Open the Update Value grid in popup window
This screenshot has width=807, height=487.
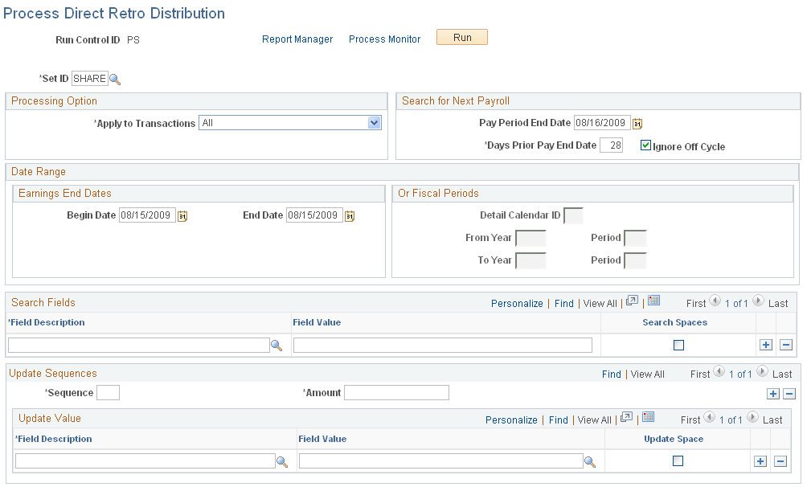click(626, 419)
